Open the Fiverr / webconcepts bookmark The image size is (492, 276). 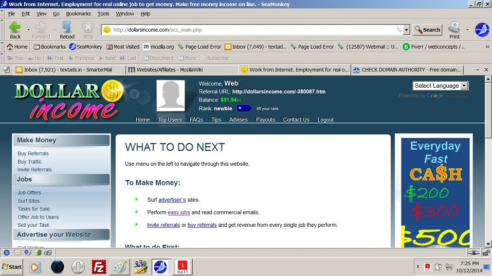click(433, 47)
